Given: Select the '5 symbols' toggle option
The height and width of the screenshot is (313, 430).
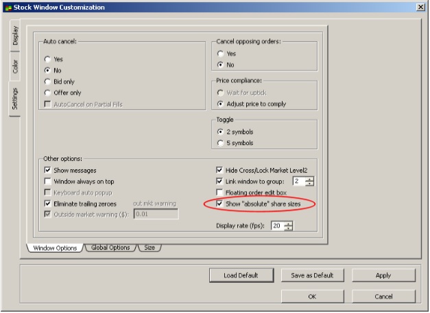Looking at the screenshot, I should coord(220,143).
